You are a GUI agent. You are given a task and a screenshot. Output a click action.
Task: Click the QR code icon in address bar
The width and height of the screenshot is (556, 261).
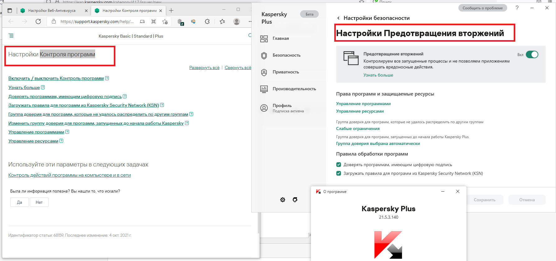154,21
